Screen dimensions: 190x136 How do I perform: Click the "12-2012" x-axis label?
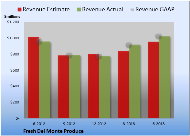(x=99, y=124)
